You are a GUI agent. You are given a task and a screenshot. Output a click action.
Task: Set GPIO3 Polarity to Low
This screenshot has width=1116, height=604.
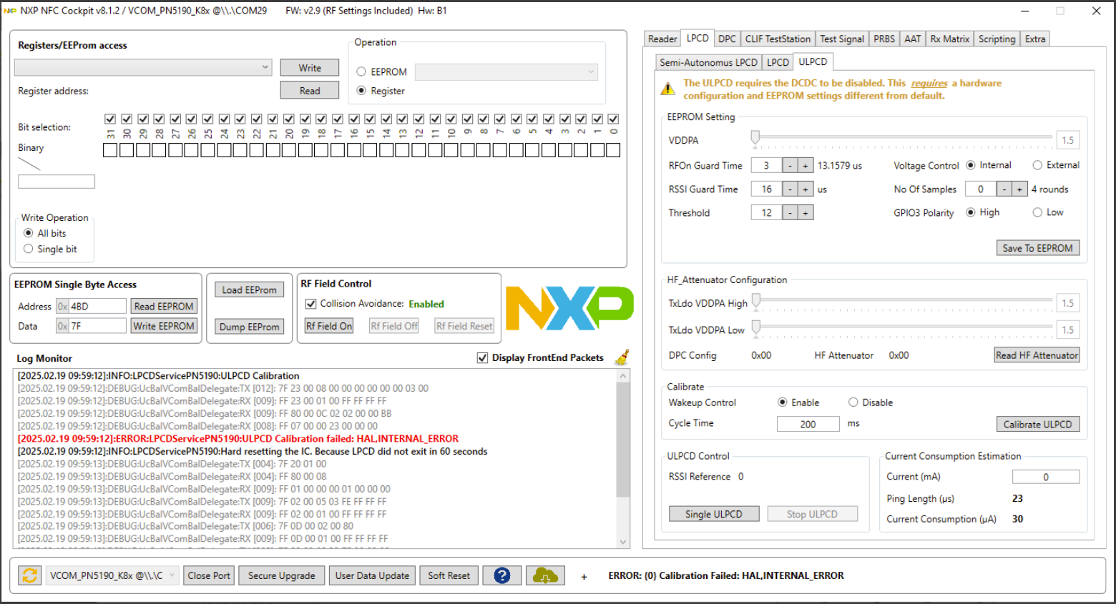(x=1038, y=212)
